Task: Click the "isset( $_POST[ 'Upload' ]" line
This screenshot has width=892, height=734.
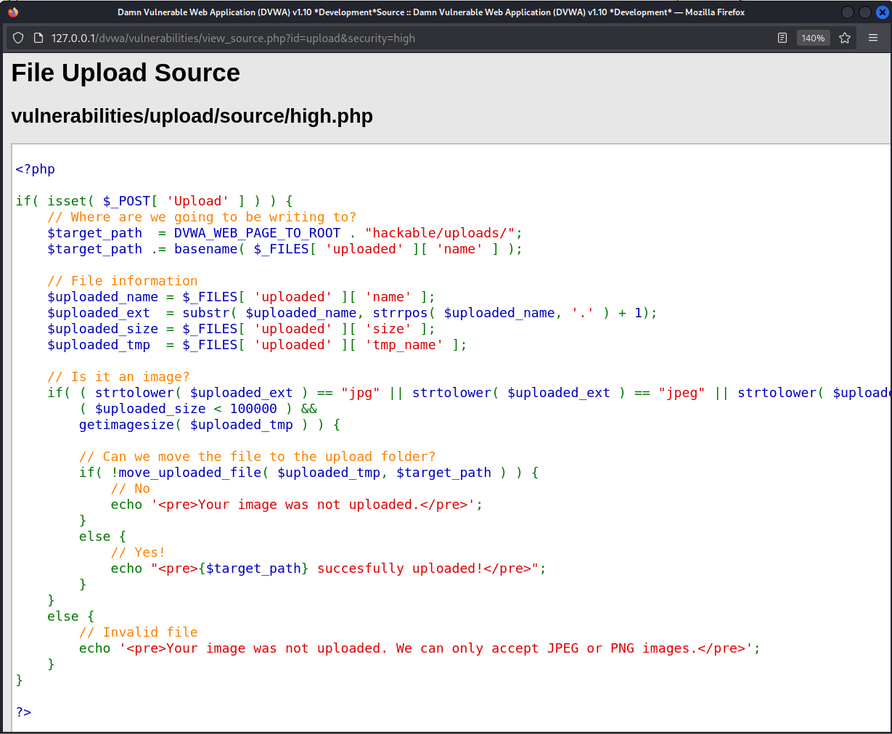Action: coord(154,201)
